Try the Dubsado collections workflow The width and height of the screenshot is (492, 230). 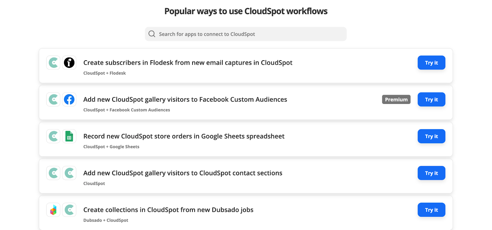click(431, 210)
